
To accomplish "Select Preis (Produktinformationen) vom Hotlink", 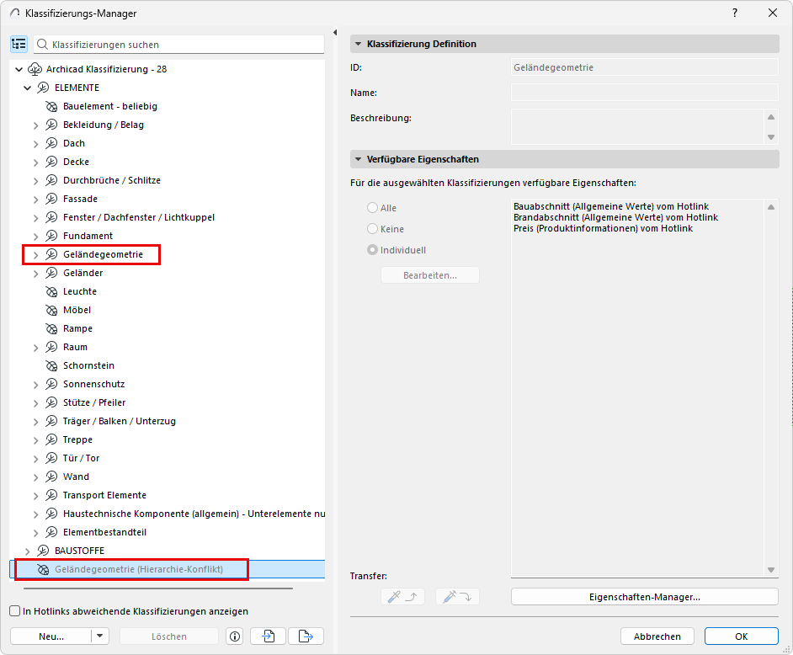I will 603,229.
